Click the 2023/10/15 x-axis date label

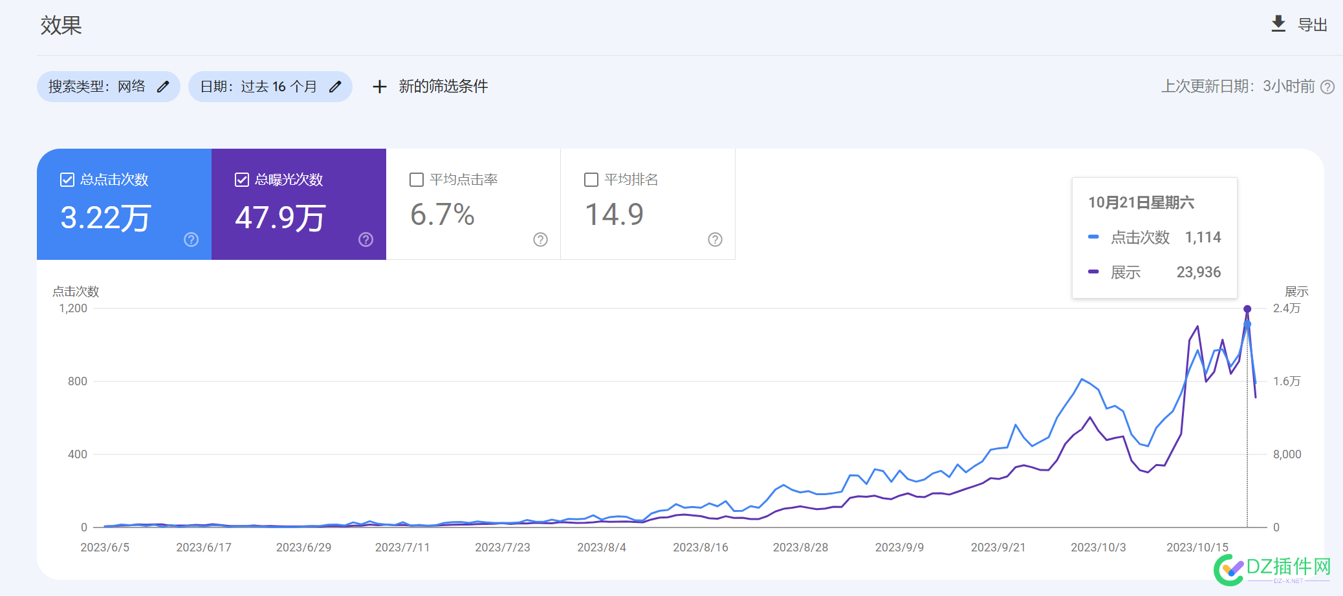(1197, 548)
